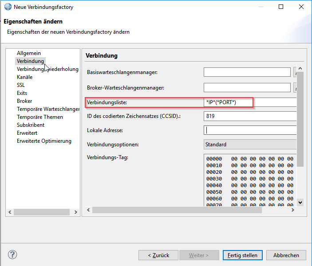
Task: Close the Neue Verbindungsfactory dialog
Action: 301,7
